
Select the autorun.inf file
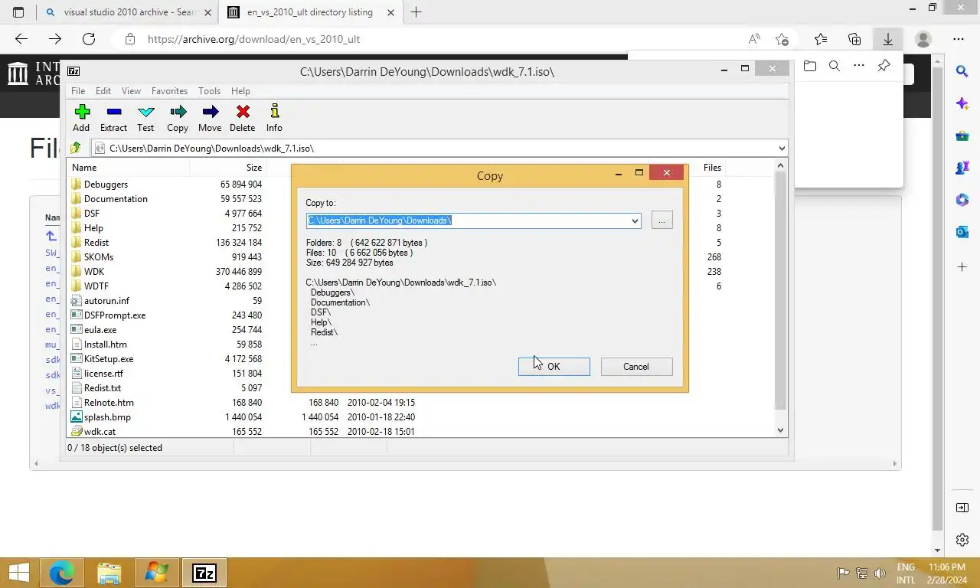click(106, 301)
